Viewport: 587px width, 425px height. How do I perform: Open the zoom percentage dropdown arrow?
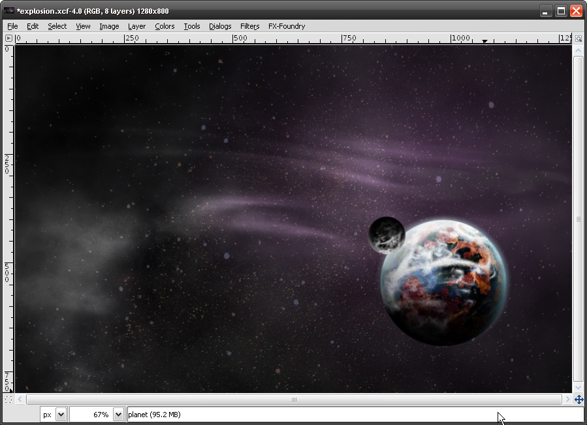118,415
